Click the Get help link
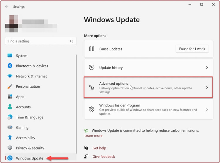The image size is (220, 163). 99,148
